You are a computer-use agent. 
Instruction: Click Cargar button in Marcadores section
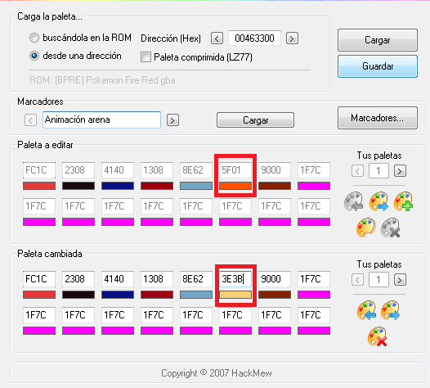[255, 120]
